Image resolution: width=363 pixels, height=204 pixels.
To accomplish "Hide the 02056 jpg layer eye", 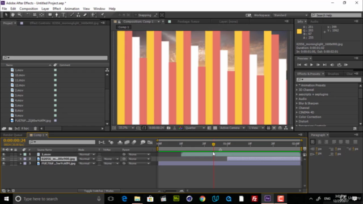I will pos(3,159).
